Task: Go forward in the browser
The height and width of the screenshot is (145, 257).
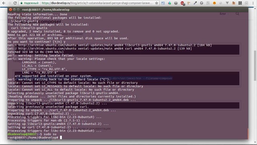Action: 9,3
